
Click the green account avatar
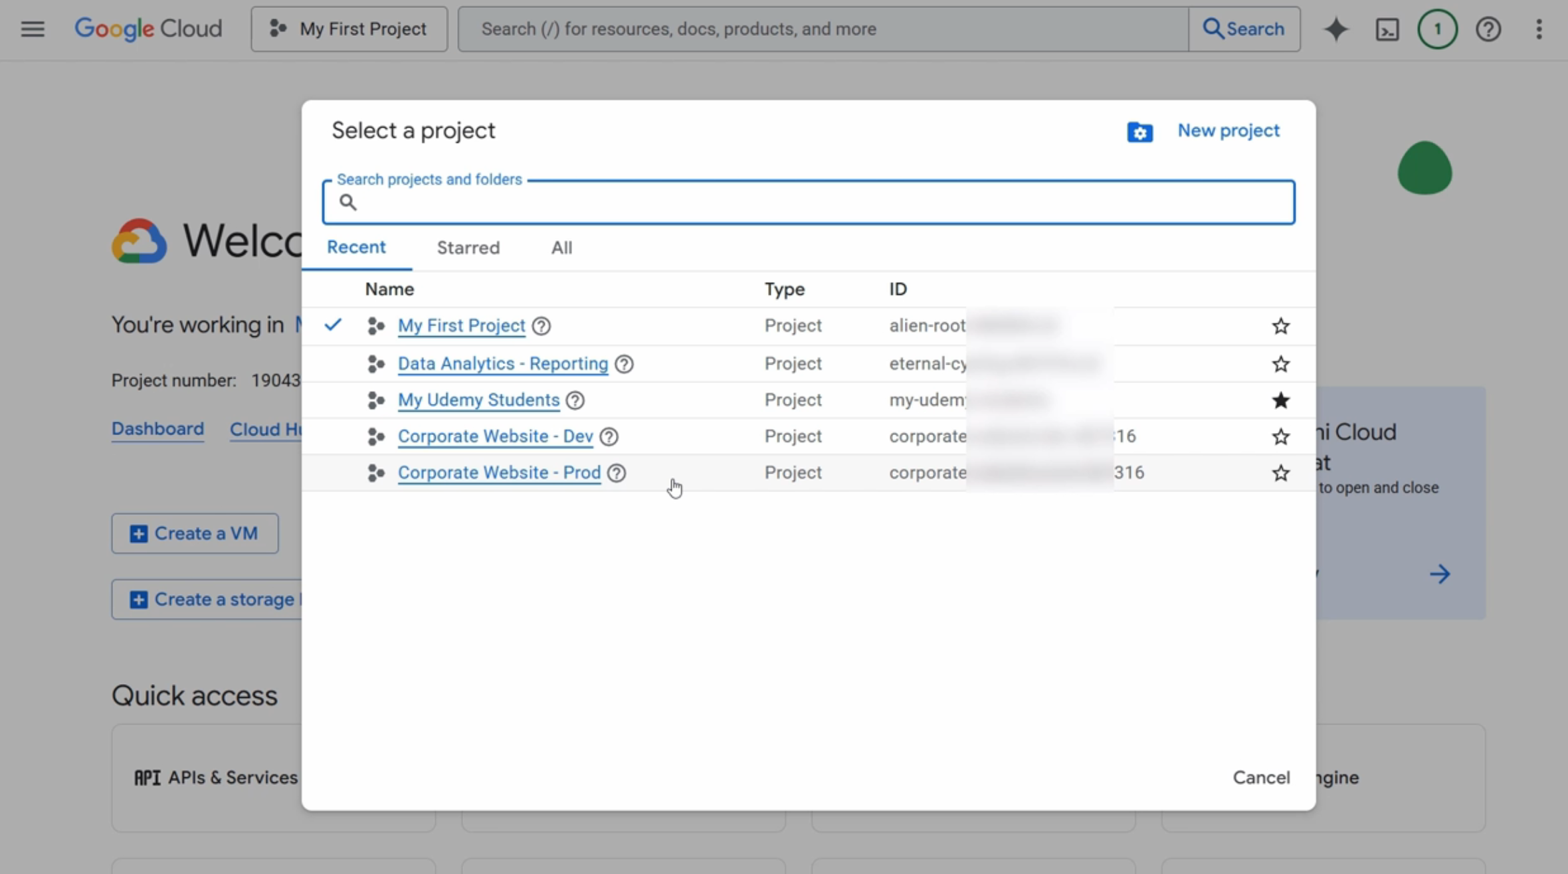pos(1424,168)
